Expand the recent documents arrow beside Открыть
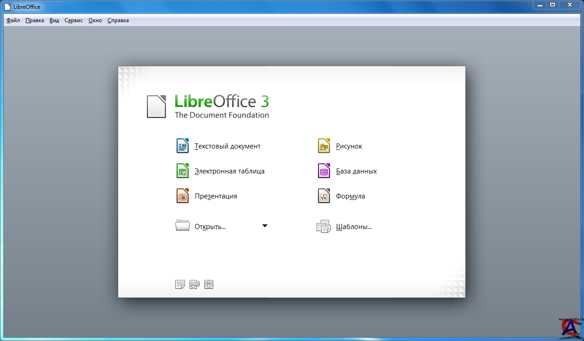 pos(265,226)
